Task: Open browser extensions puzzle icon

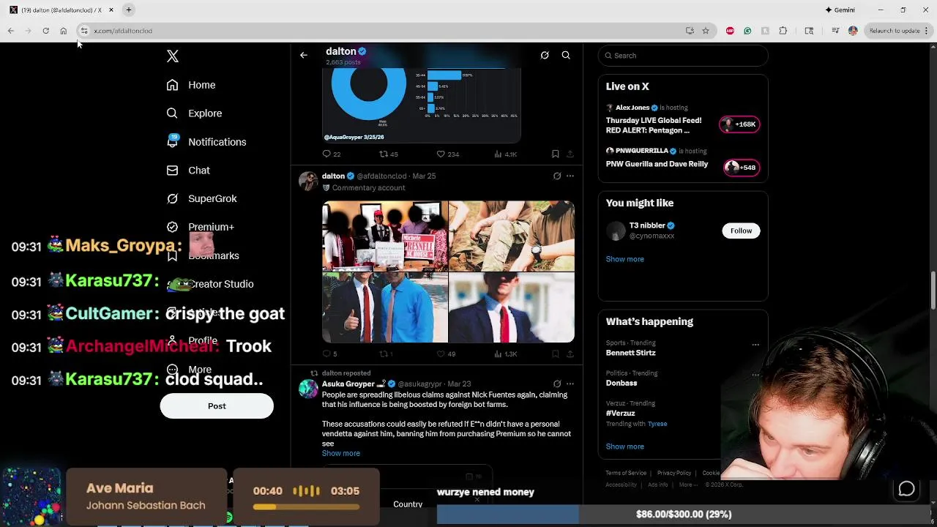Action: pos(783,31)
